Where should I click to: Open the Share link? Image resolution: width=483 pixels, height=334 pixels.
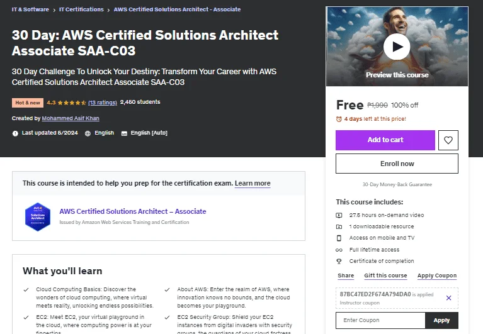(346, 276)
